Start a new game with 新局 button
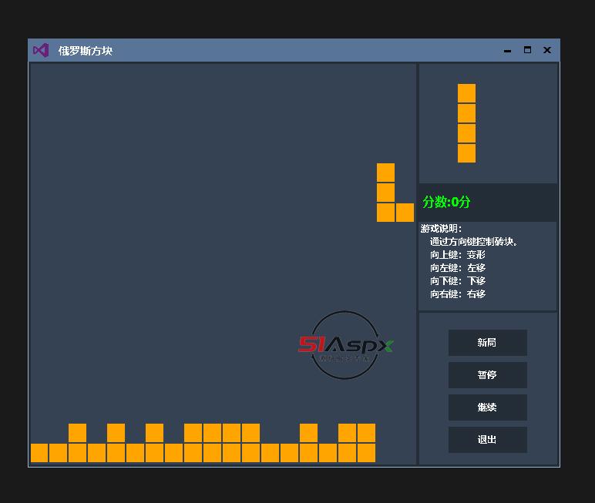 point(487,343)
